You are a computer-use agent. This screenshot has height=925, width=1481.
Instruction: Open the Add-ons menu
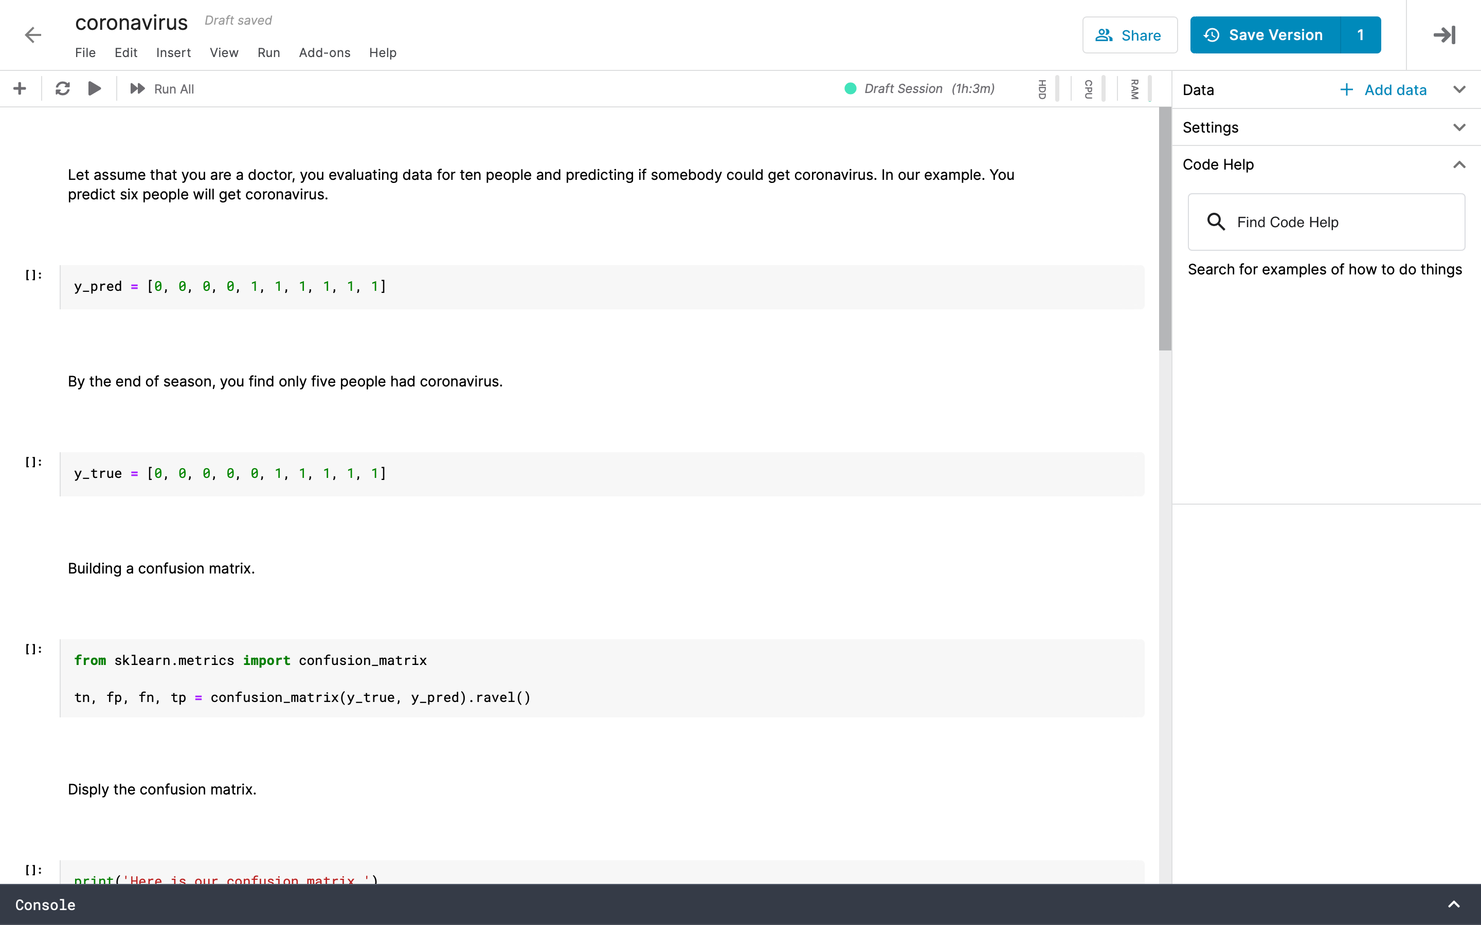click(x=324, y=52)
